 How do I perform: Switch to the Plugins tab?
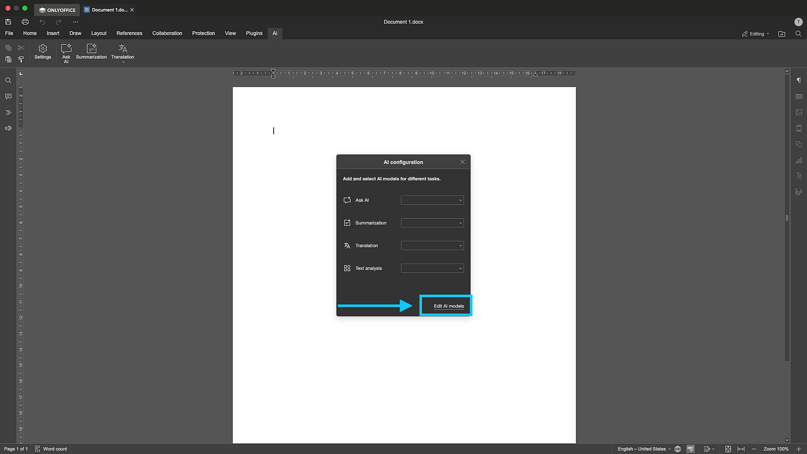tap(254, 33)
